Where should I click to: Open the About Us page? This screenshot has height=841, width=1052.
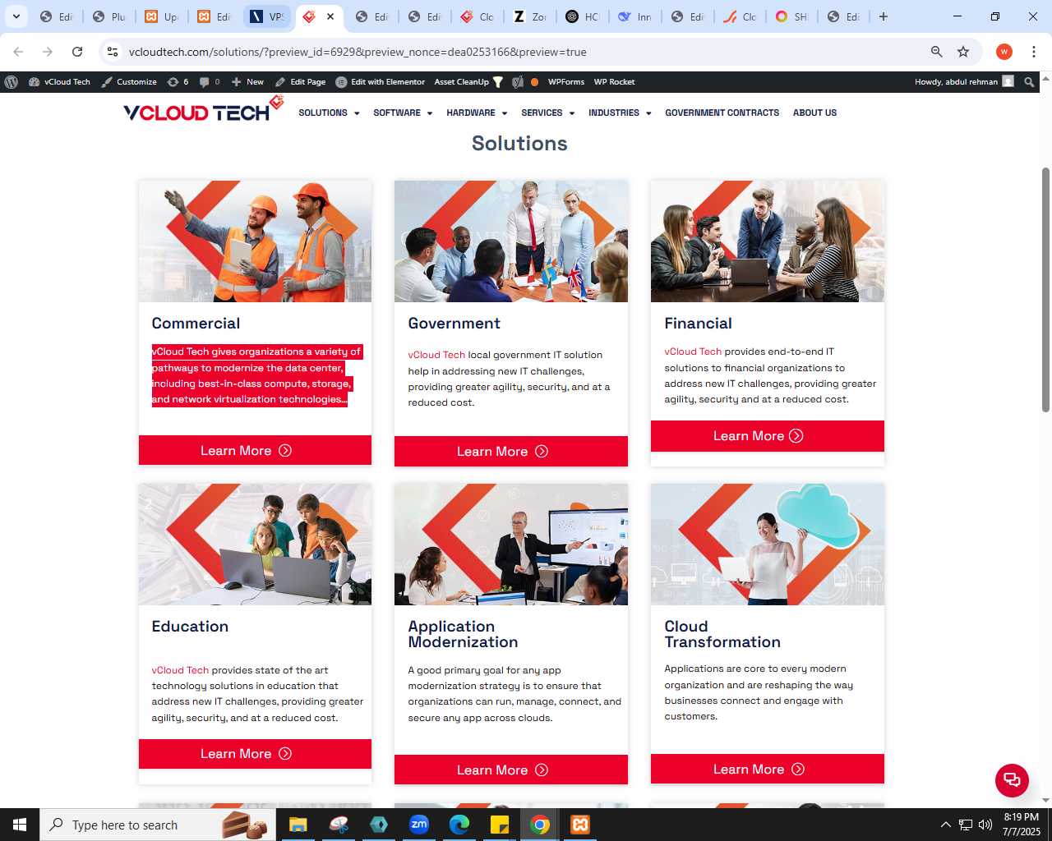814,113
